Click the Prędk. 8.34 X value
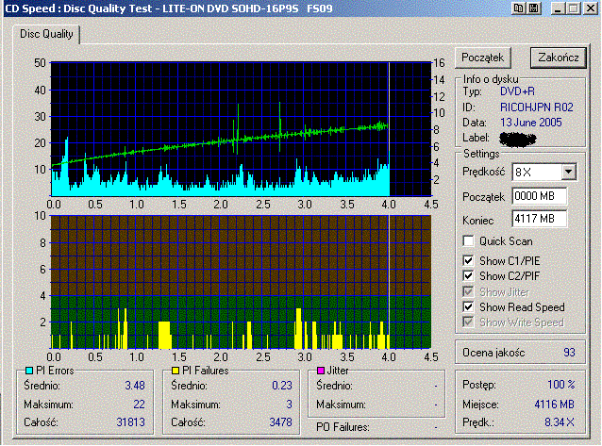 tap(560, 422)
